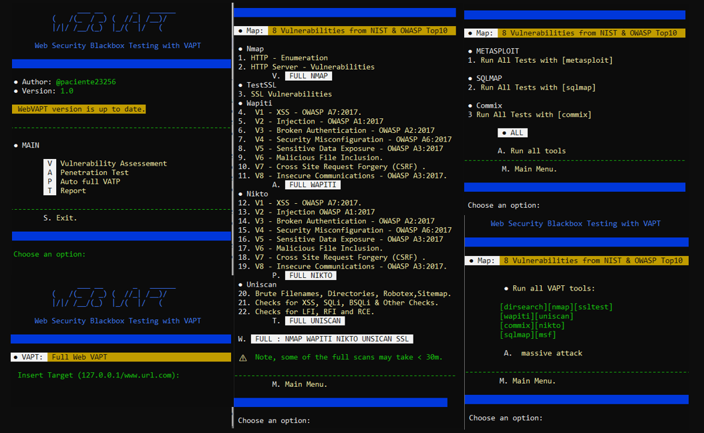Select '1. Run All Tests with [metasploit]'
Viewport: 704px width, 433px height.
pyautogui.click(x=540, y=60)
